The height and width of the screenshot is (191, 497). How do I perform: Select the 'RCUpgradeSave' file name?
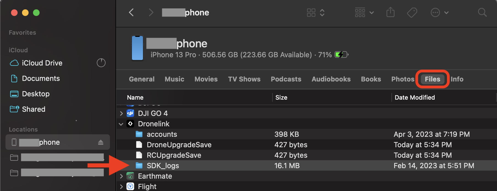coord(174,155)
